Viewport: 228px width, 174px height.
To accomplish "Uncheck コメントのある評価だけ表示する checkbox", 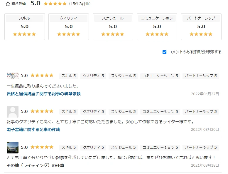I will point(164,52).
